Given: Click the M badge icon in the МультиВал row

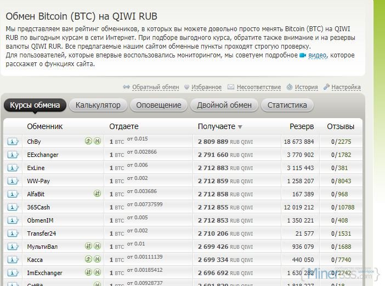Looking at the screenshot, I should 97,246.
